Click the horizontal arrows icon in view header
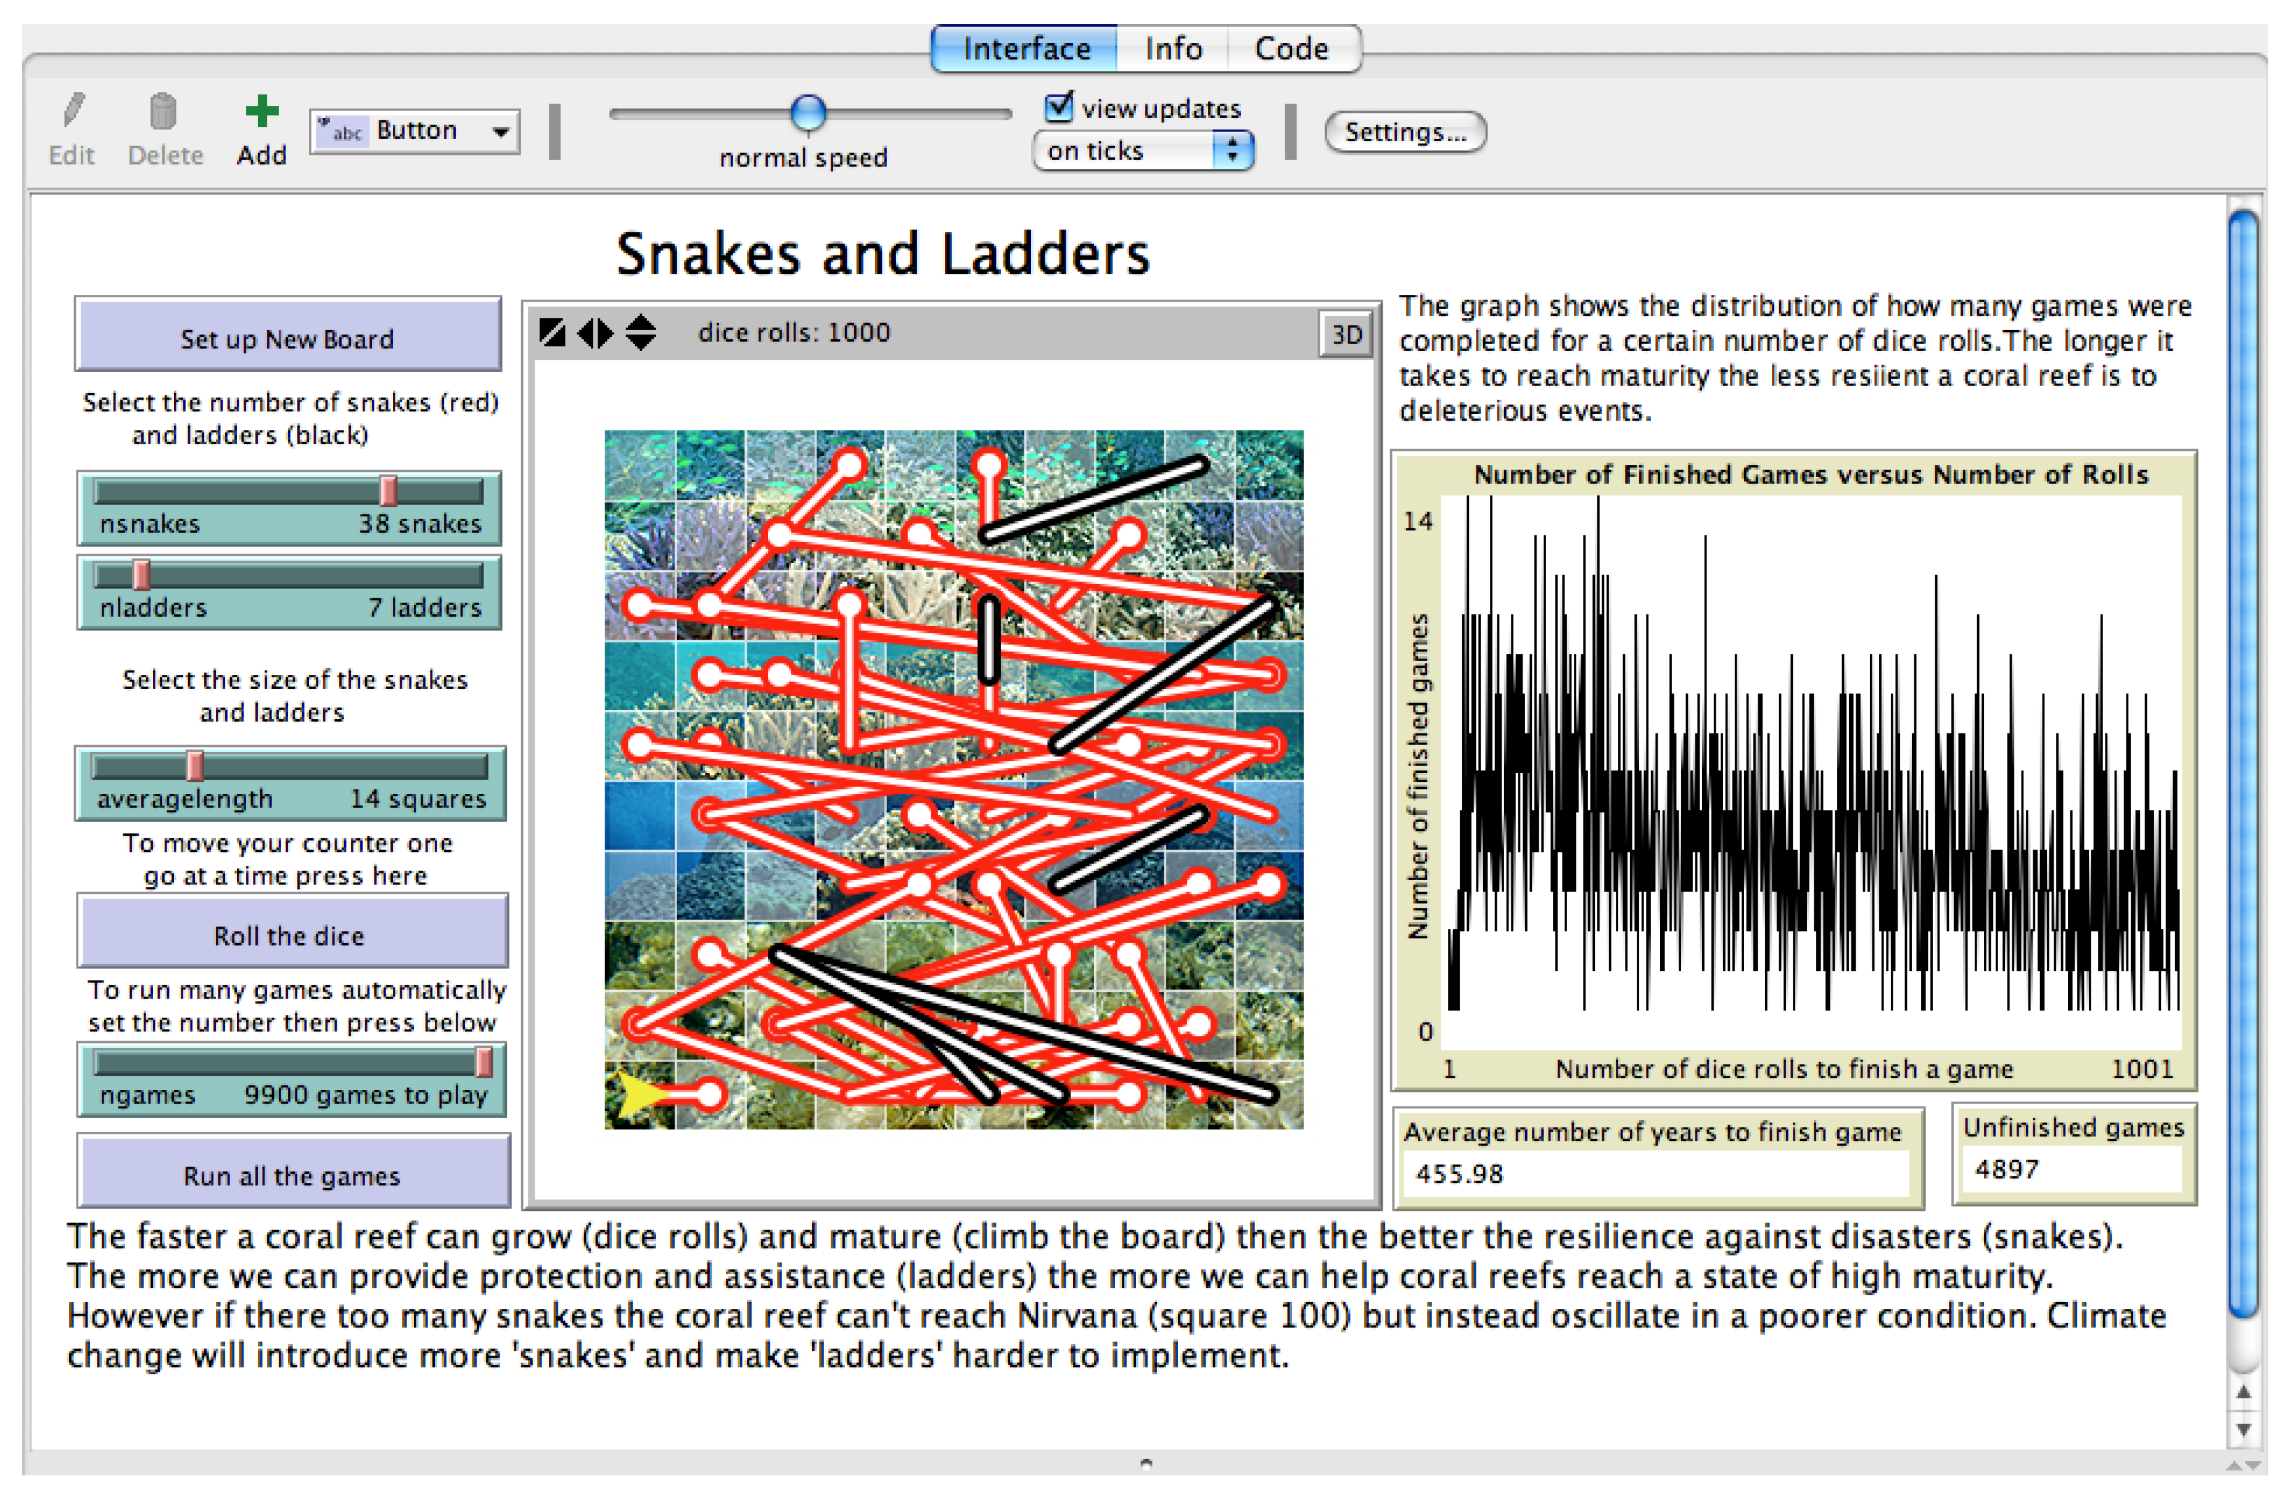This screenshot has height=1497, width=2288. click(x=595, y=332)
